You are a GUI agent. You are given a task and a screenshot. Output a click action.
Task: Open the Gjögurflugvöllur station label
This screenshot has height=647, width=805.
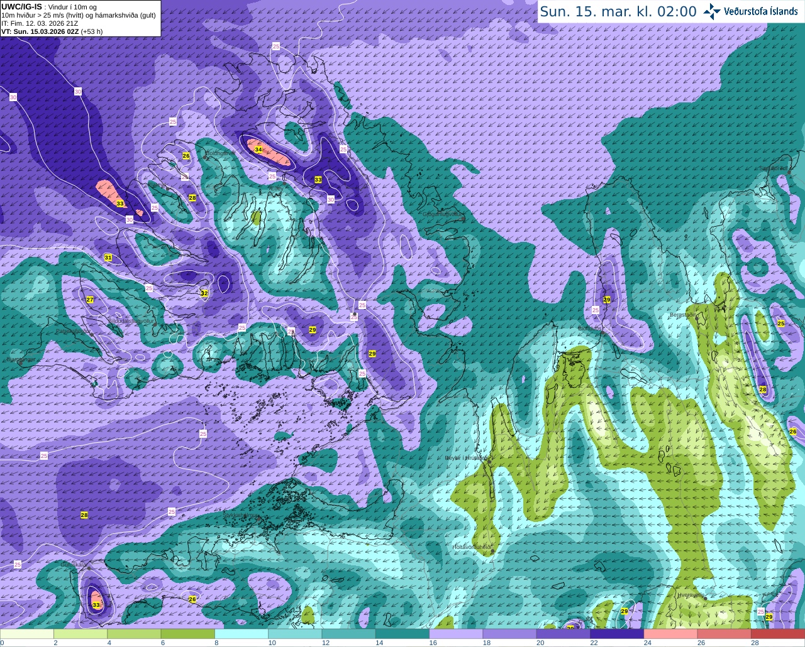click(x=443, y=214)
